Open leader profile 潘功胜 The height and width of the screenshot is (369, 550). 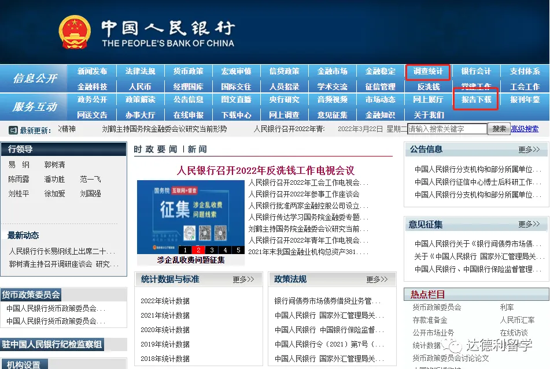click(54, 179)
